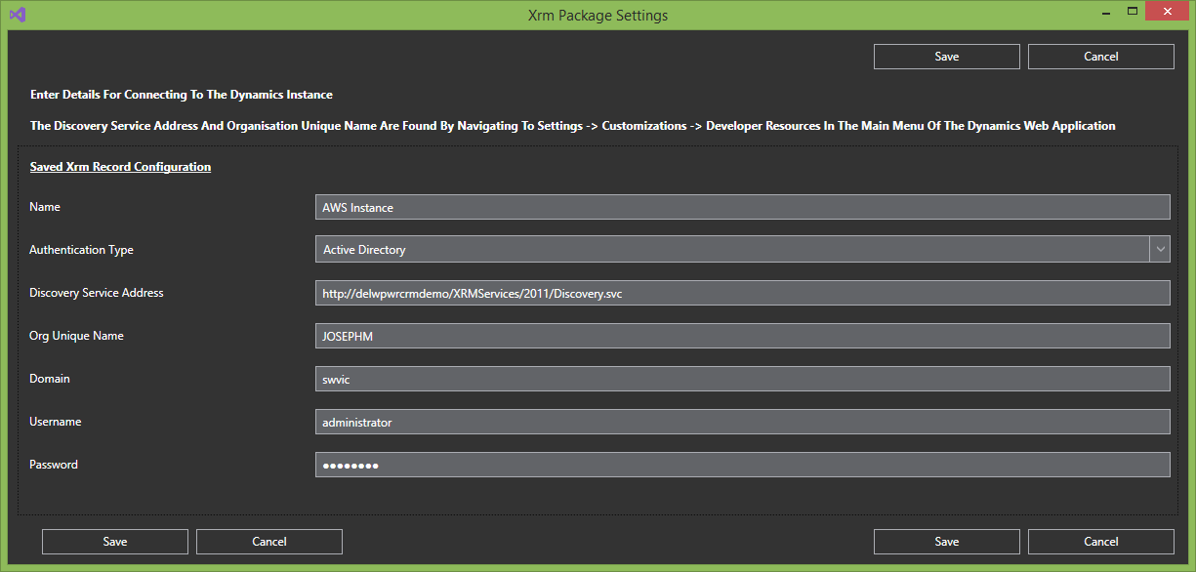The height and width of the screenshot is (572, 1196).
Task: Click the bottom-left Save button
Action: (115, 542)
